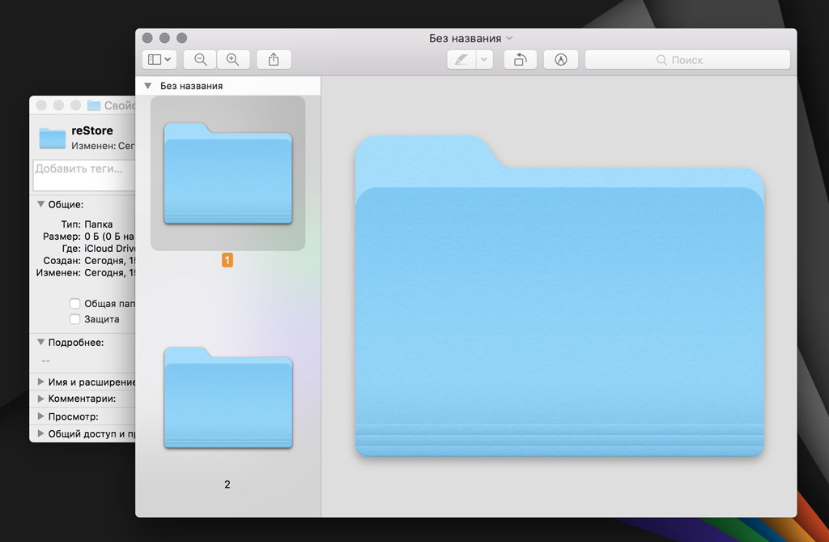Maximize the Preview window
The width and height of the screenshot is (829, 542).
point(182,38)
